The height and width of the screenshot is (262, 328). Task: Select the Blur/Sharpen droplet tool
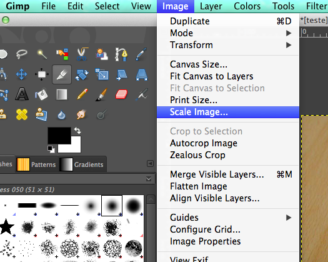pyautogui.click(x=61, y=115)
